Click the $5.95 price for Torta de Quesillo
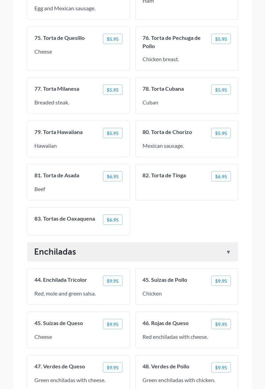This screenshot has width=265, height=389. click(x=113, y=39)
